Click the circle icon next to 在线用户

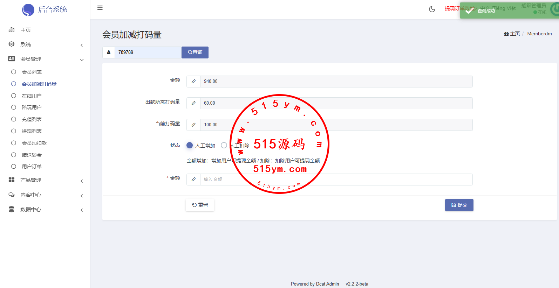pos(14,96)
